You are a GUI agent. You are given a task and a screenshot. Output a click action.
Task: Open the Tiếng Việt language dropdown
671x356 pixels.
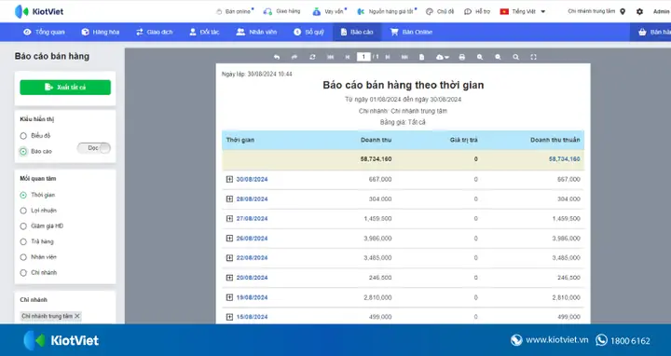[x=523, y=11]
